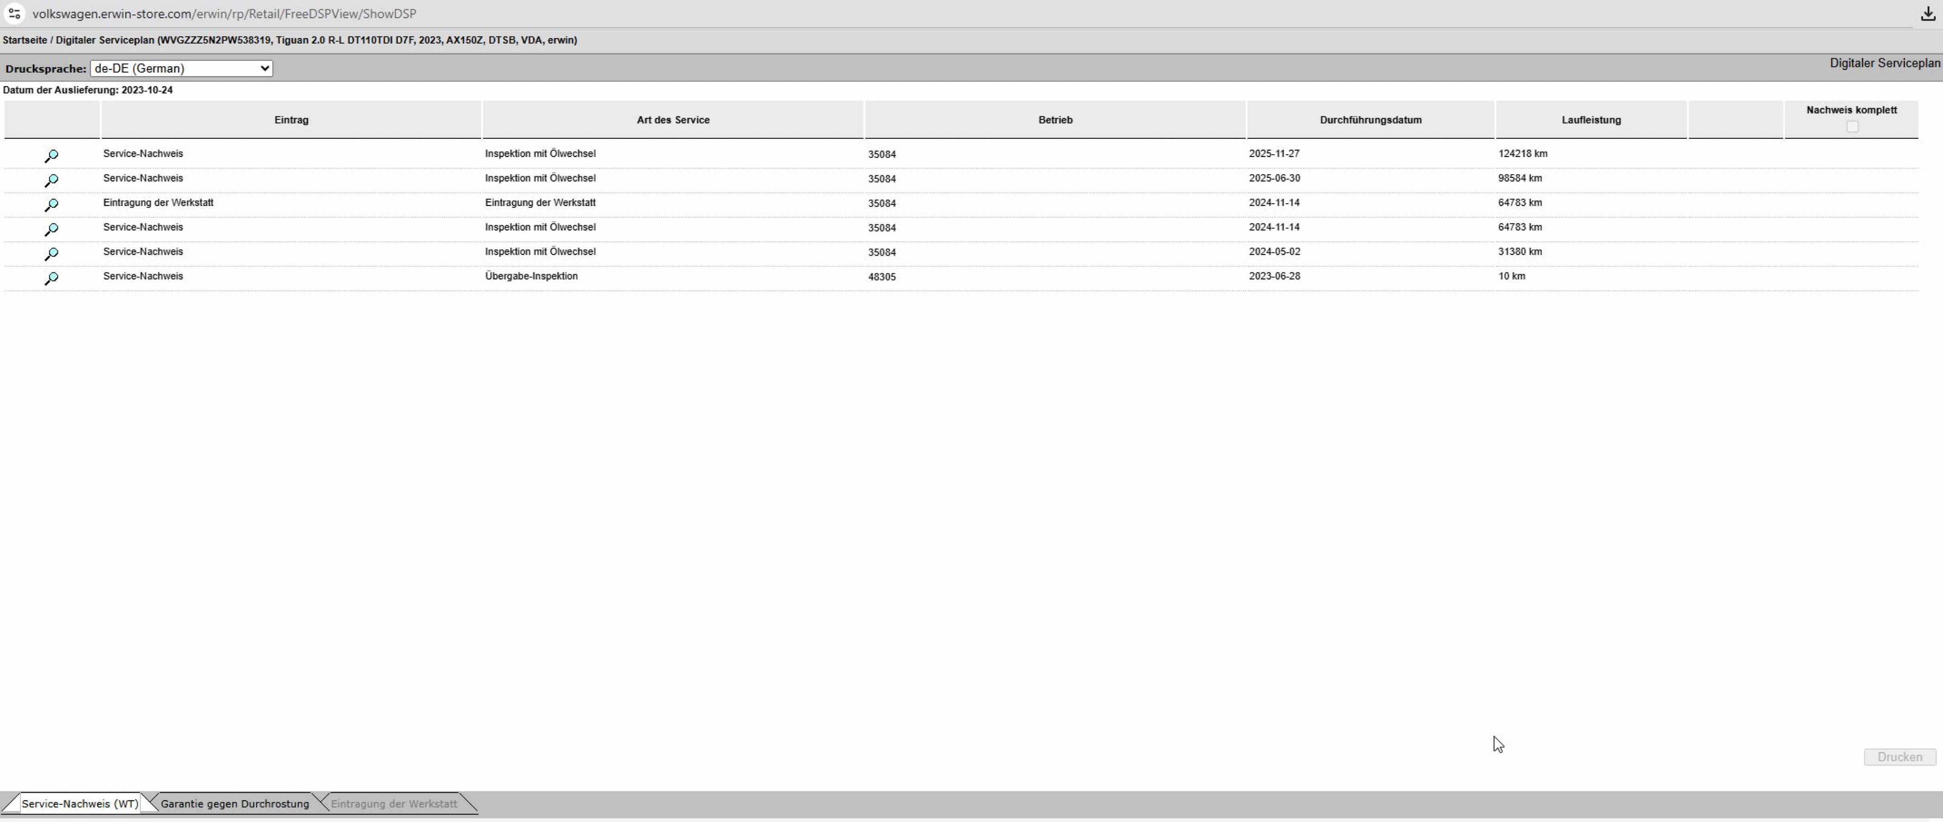Viewport: 1943px width, 822px height.
Task: Click the mileage value 31380 km
Action: coord(1520,252)
